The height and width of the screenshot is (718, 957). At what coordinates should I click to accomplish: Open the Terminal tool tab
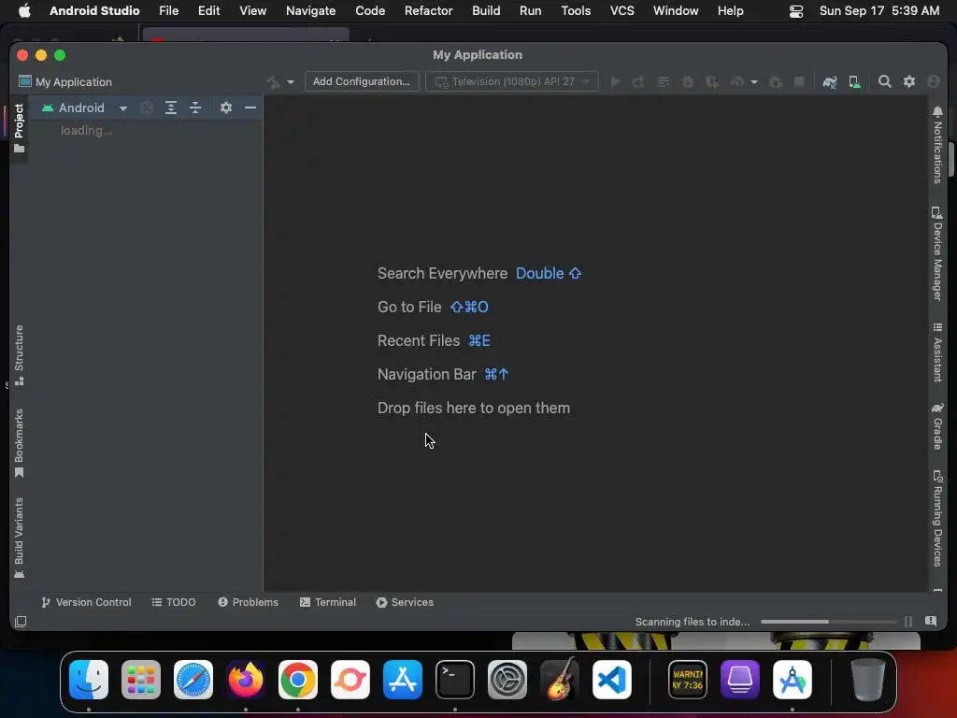(328, 602)
